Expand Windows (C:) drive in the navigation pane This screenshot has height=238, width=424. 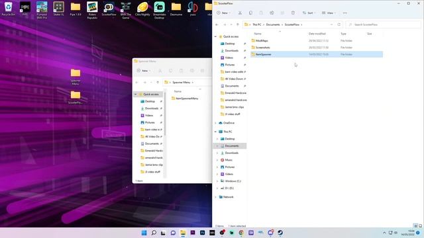click(217, 181)
